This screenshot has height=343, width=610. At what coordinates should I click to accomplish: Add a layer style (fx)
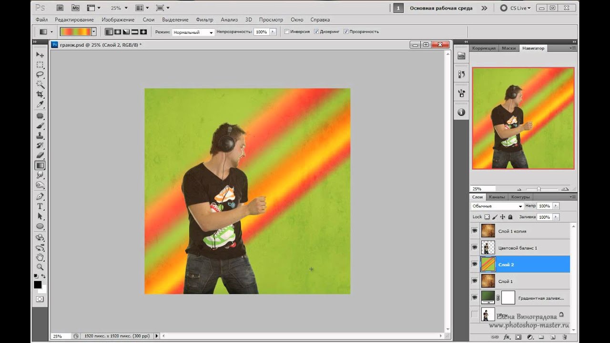pyautogui.click(x=506, y=337)
